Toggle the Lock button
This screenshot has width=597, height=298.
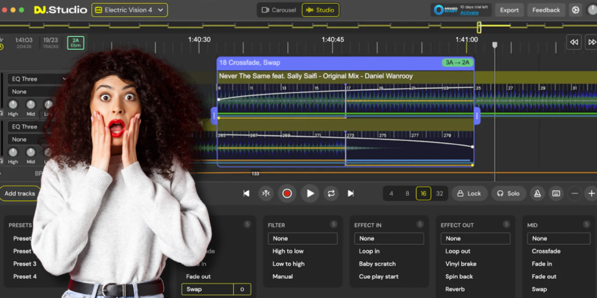(x=469, y=193)
